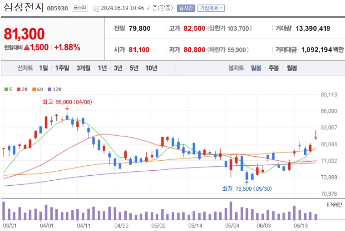Viewport: 345px width, 231px height.
Task: Click the 삼성전자 stock name title
Action: click(24, 8)
